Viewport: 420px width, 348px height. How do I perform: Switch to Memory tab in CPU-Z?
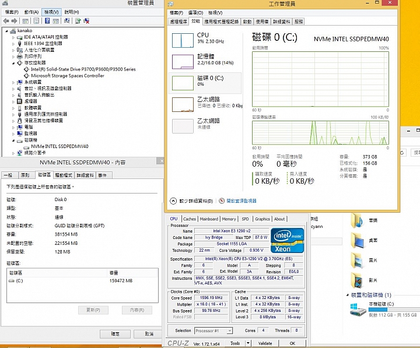[x=229, y=219]
